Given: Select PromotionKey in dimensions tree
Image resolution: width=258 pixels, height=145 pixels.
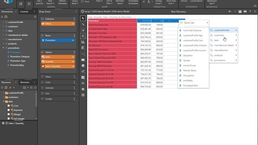Looking at the screenshot, I should [17, 65].
